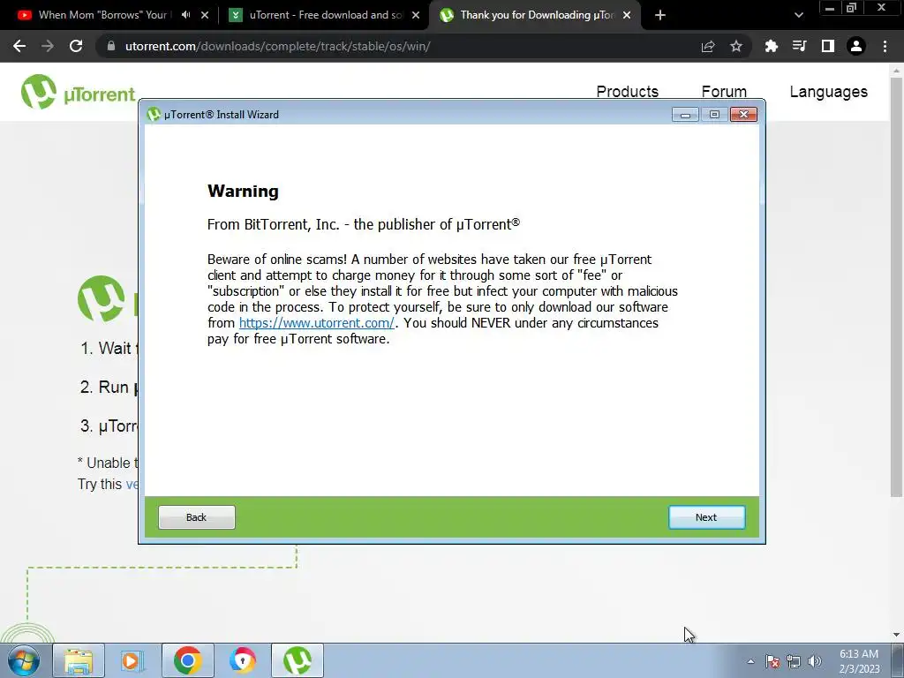904x678 pixels.
Task: Maximize the µTorrent Install Wizard window
Action: pos(713,114)
